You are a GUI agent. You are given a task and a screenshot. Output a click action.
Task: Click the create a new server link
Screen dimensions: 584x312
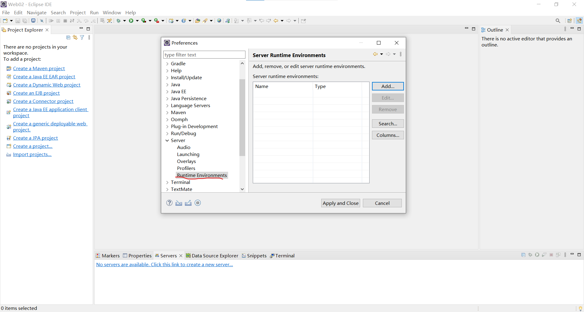(165, 265)
